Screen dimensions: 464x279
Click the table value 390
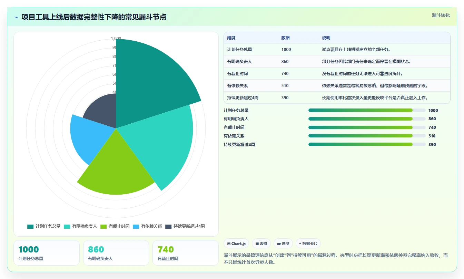pyautogui.click(x=285, y=98)
